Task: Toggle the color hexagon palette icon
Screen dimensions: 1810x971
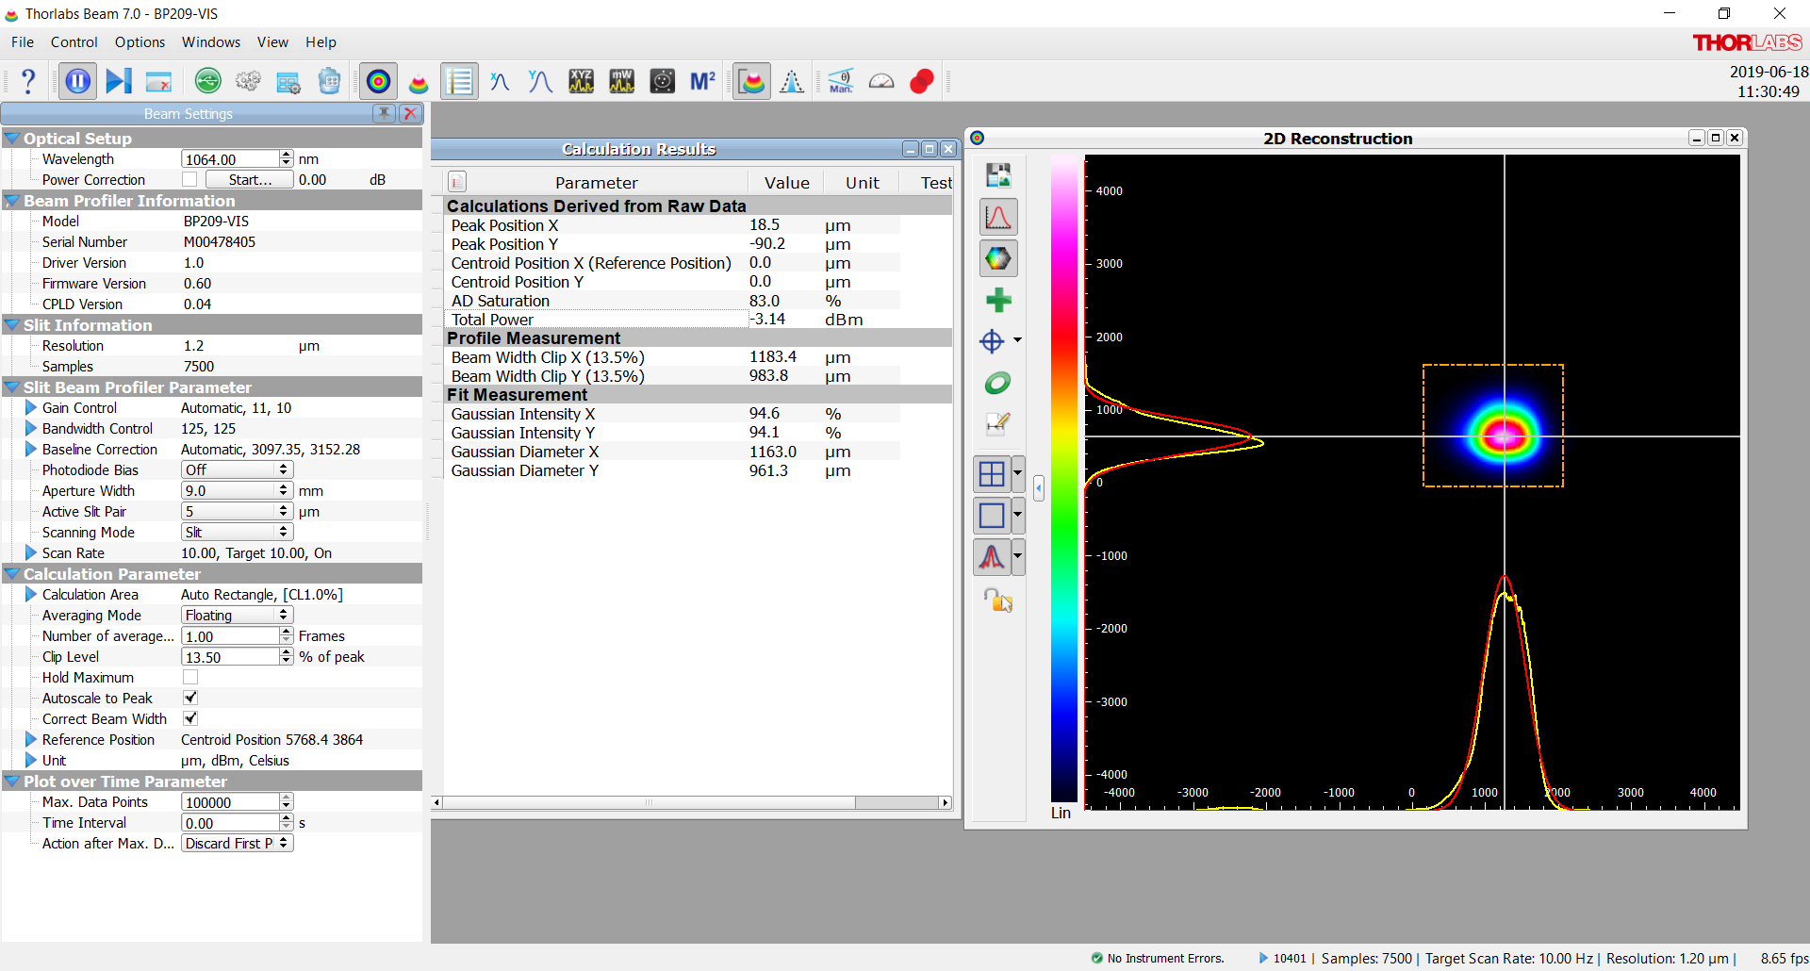Action: (998, 258)
